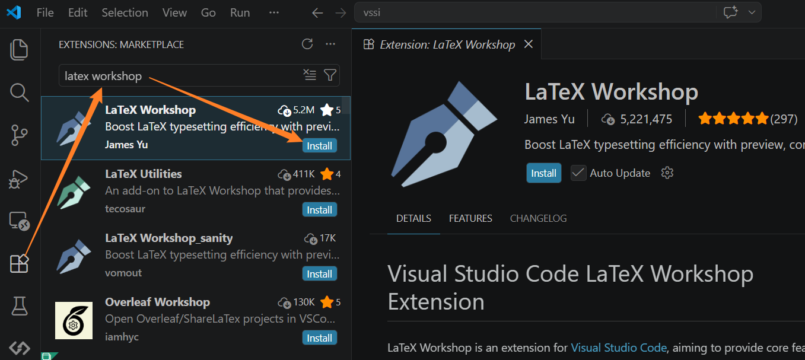The width and height of the screenshot is (805, 360).
Task: Open the Visual Studio Code link
Action: [x=619, y=348]
